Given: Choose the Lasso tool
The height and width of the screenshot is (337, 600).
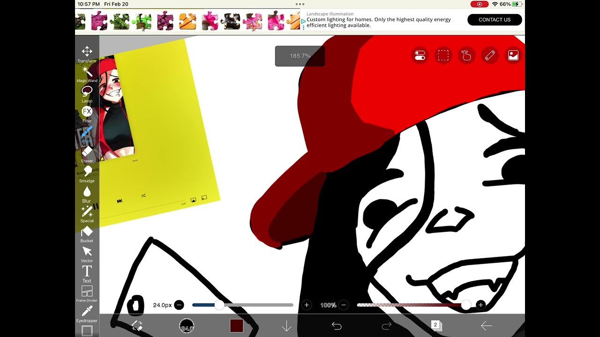Looking at the screenshot, I should point(87,94).
